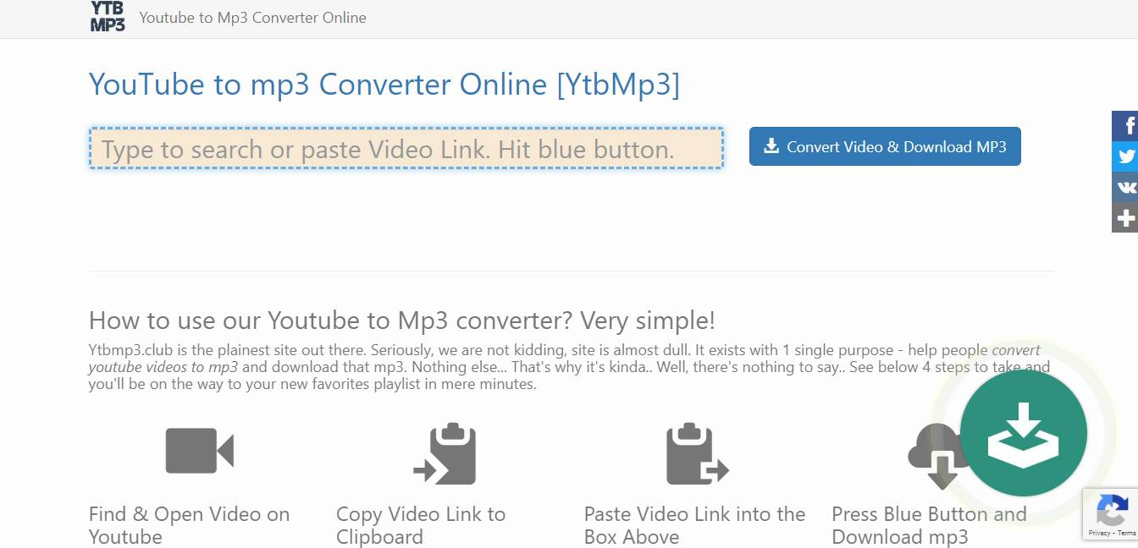Share page on Facebook
The image size is (1138, 548).
pos(1125,126)
